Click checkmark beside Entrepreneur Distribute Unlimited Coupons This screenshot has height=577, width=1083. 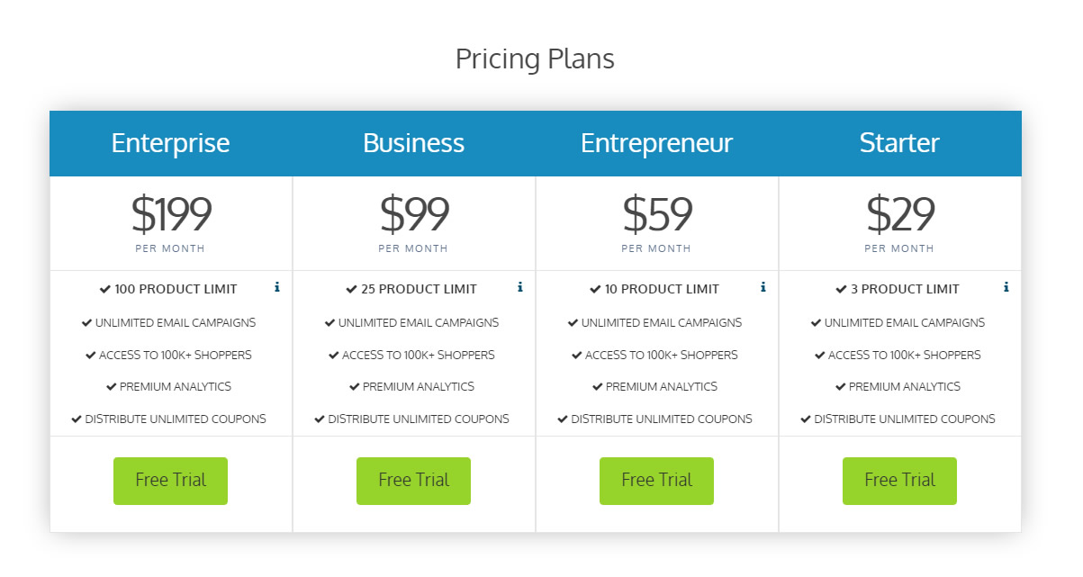563,419
